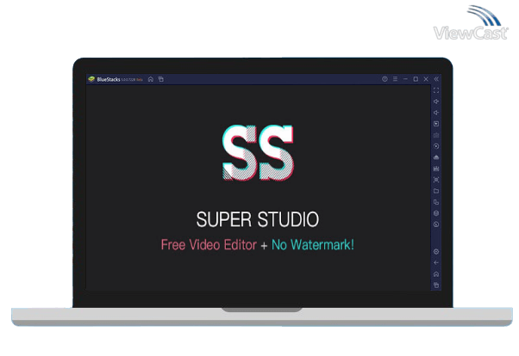
Task: Enter full screen mode from sidebar
Action: 436,90
